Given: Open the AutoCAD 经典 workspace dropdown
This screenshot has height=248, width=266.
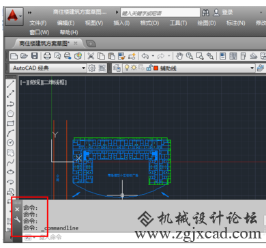Looking at the screenshot, I should (48, 68).
